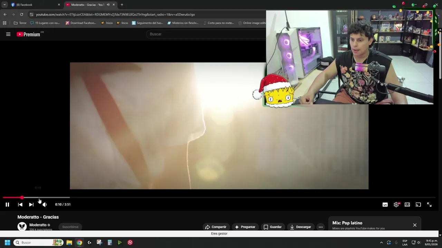The width and height of the screenshot is (442, 248).
Task: Save the video with Guardar
Action: point(272,227)
